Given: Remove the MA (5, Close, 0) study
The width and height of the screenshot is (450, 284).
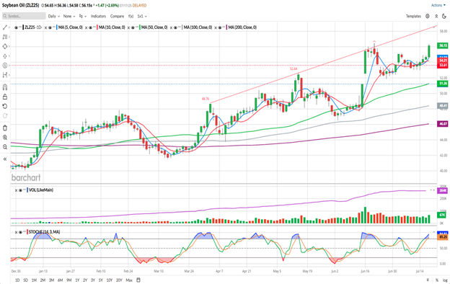Looking at the screenshot, I should tap(45, 27).
